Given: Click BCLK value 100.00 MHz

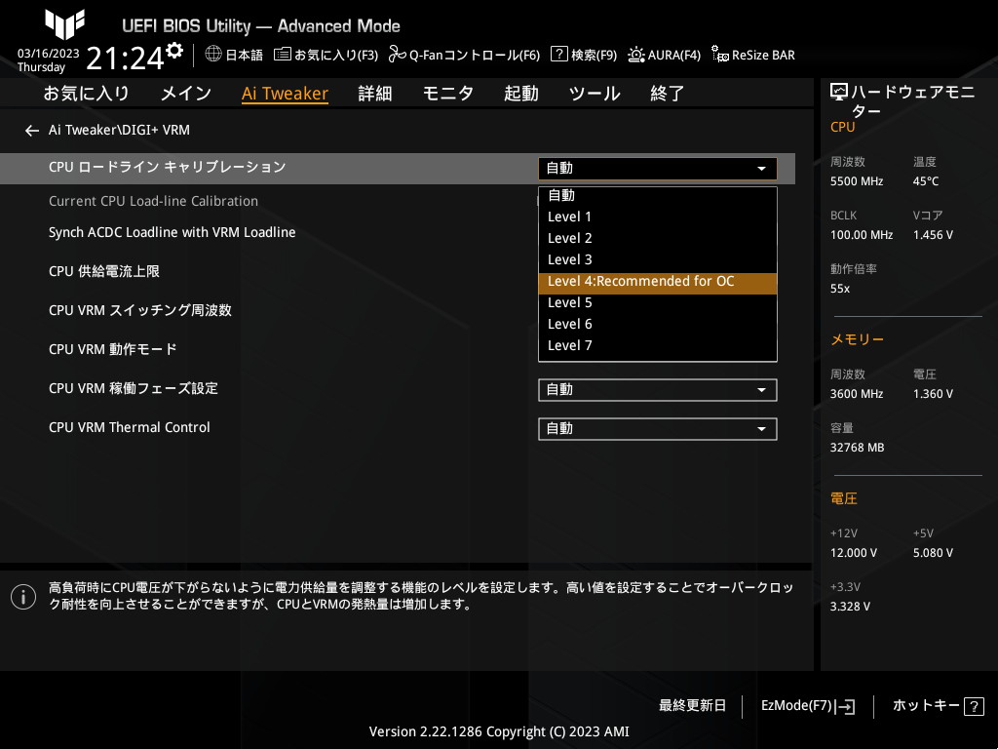Looking at the screenshot, I should coord(862,235).
